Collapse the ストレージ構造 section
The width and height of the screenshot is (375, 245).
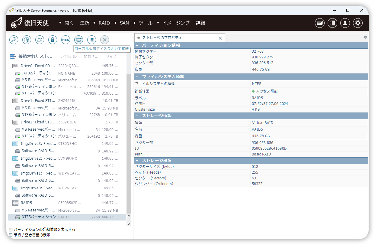tap(137, 160)
